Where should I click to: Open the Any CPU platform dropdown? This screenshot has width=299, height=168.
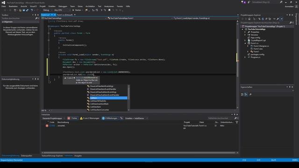point(62,10)
